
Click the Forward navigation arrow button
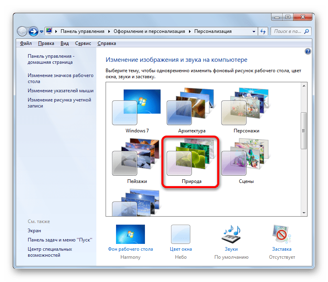pos(33,32)
